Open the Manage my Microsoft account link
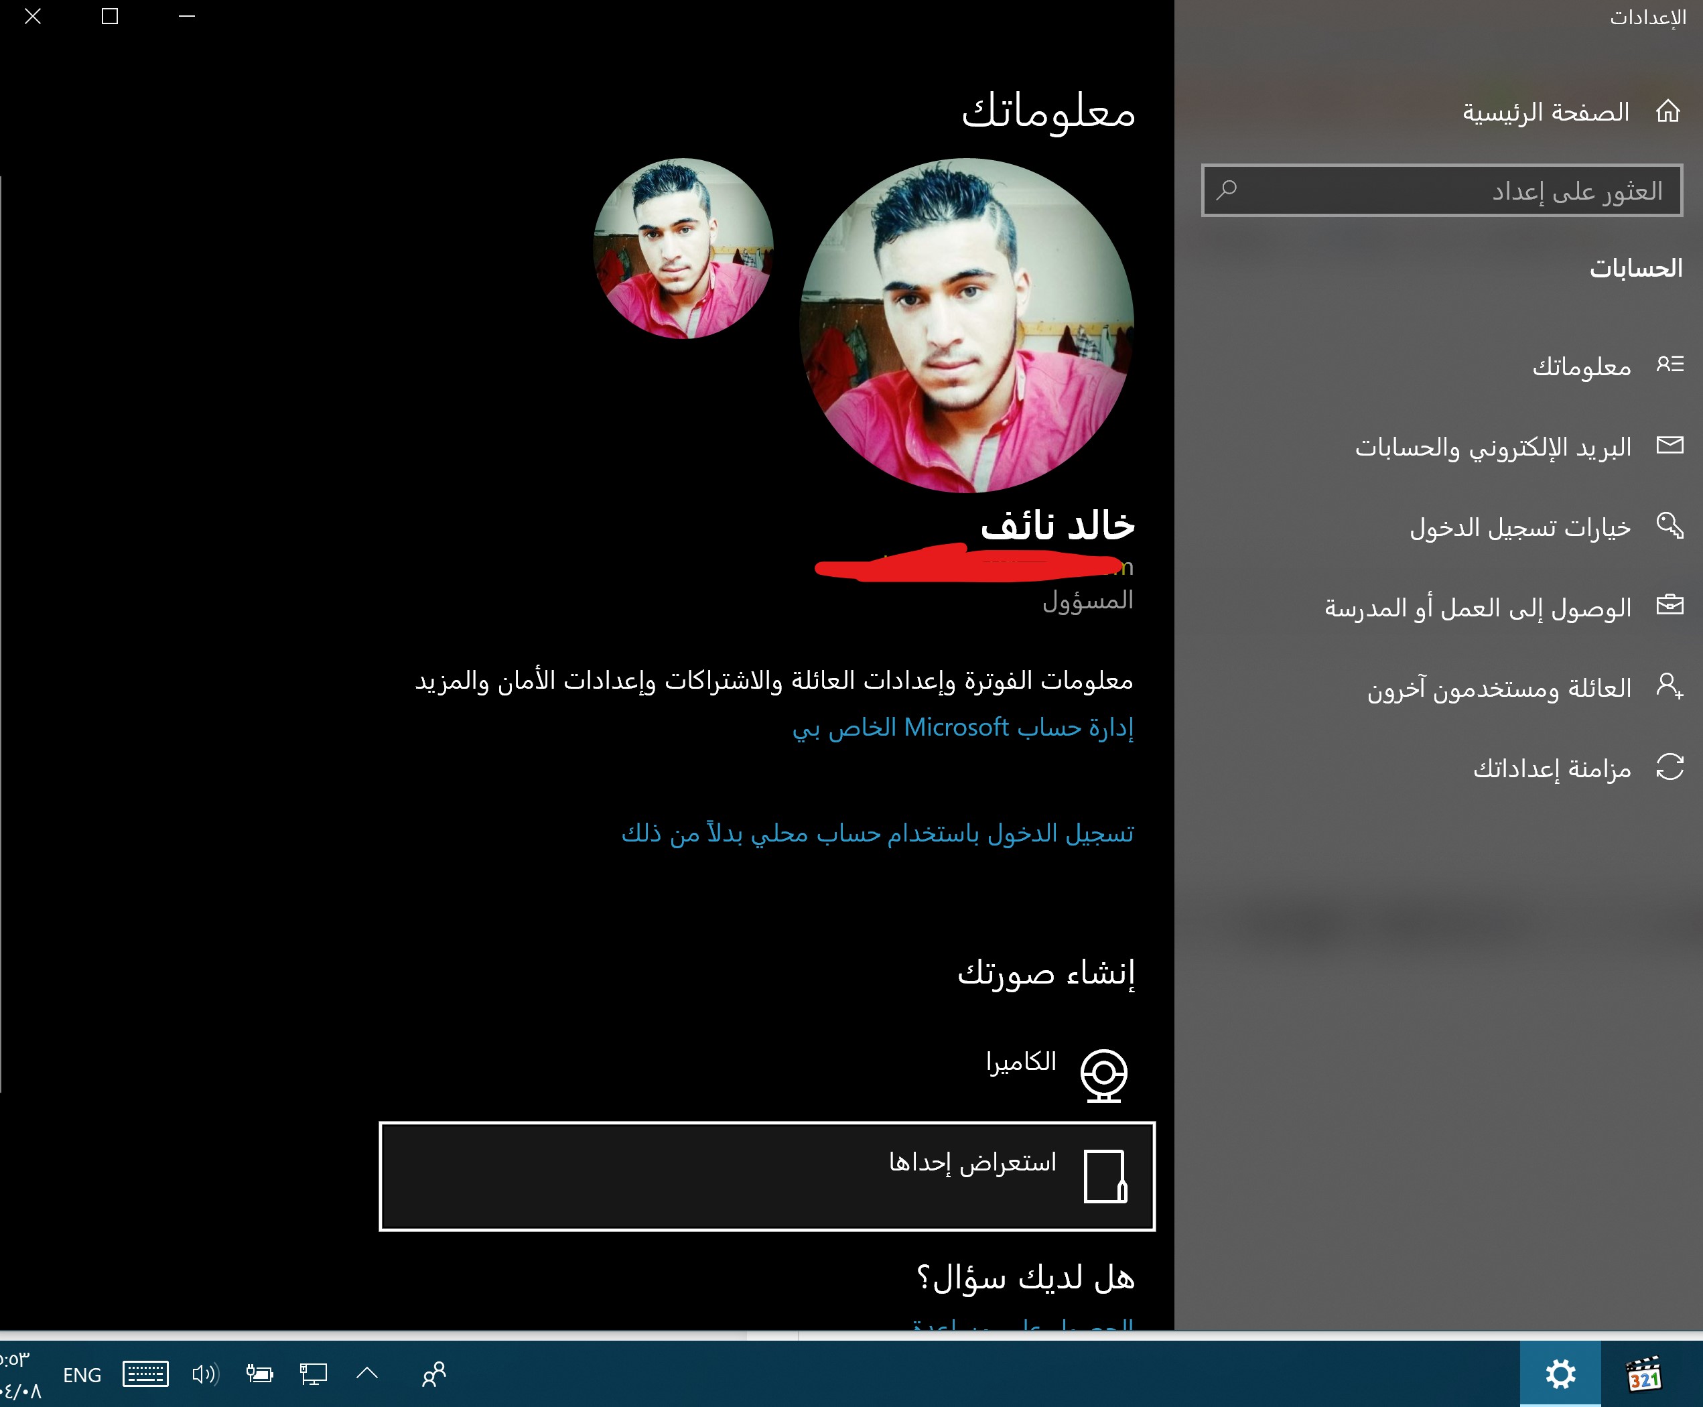 point(962,727)
